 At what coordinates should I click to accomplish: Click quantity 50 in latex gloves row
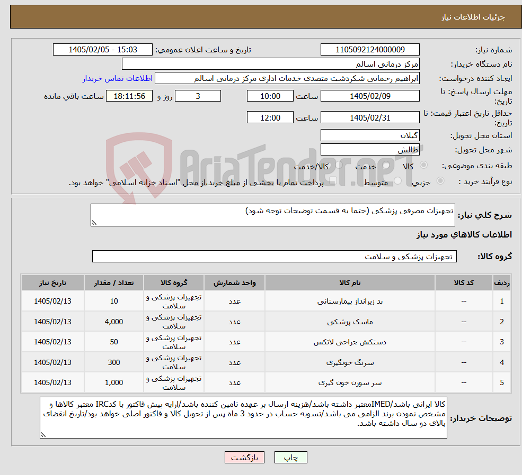tap(114, 342)
